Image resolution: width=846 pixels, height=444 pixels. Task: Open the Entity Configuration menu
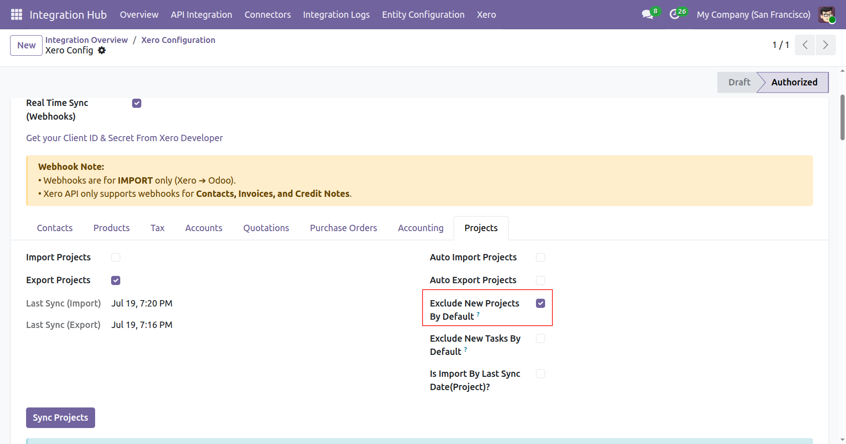pos(423,15)
